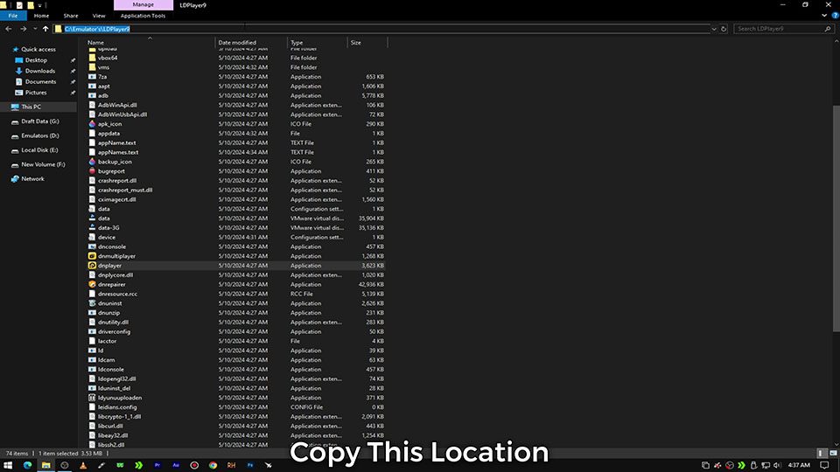Open Documents in the navigation pane
840x472 pixels.
(x=40, y=82)
